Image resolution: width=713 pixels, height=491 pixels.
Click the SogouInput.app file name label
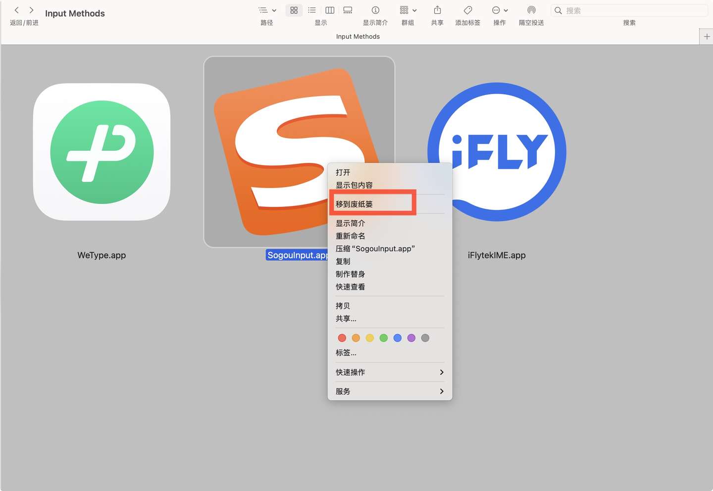click(297, 255)
